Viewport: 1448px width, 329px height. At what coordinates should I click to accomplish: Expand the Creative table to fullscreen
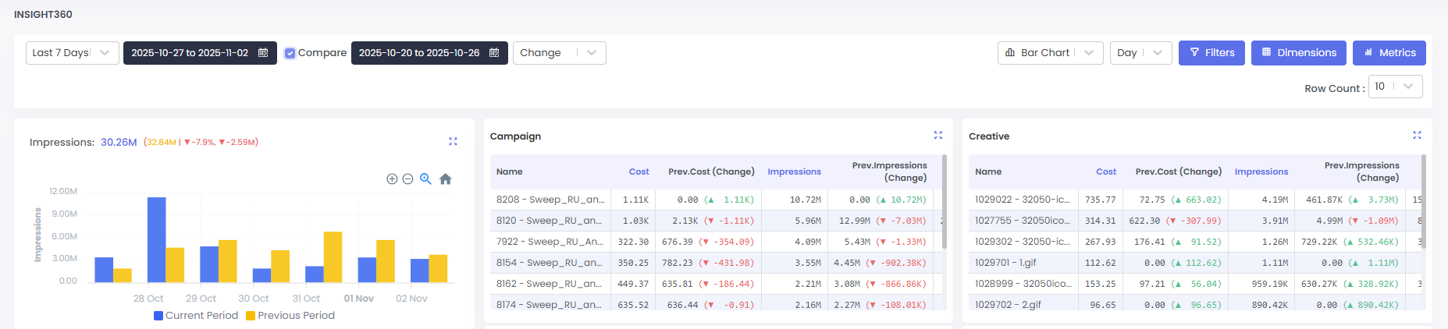[x=1417, y=136]
